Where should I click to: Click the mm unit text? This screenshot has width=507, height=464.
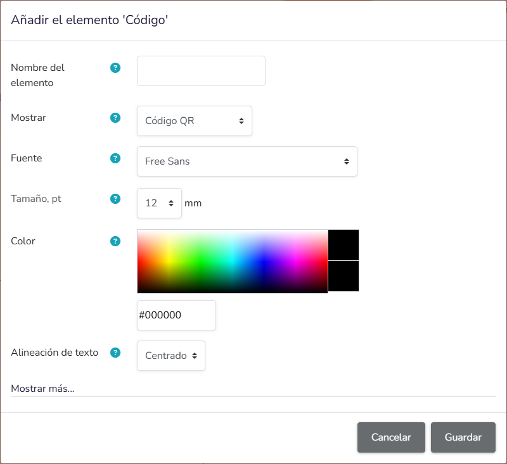click(193, 203)
